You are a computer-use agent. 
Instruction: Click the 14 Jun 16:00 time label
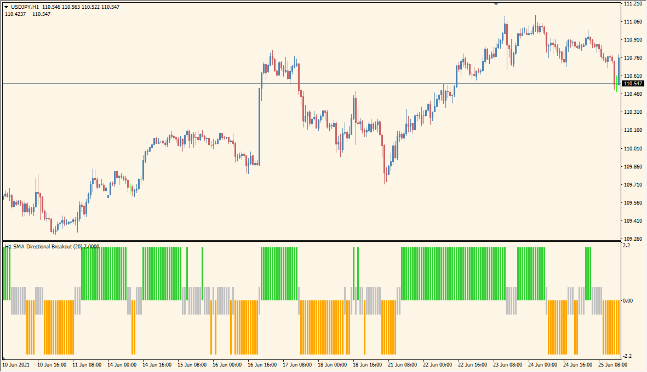157,364
